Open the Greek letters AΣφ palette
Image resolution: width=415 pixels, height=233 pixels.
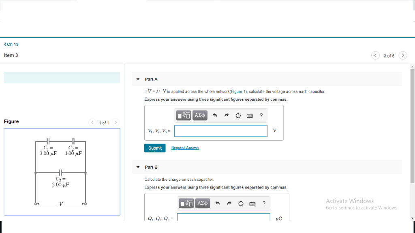point(199,115)
